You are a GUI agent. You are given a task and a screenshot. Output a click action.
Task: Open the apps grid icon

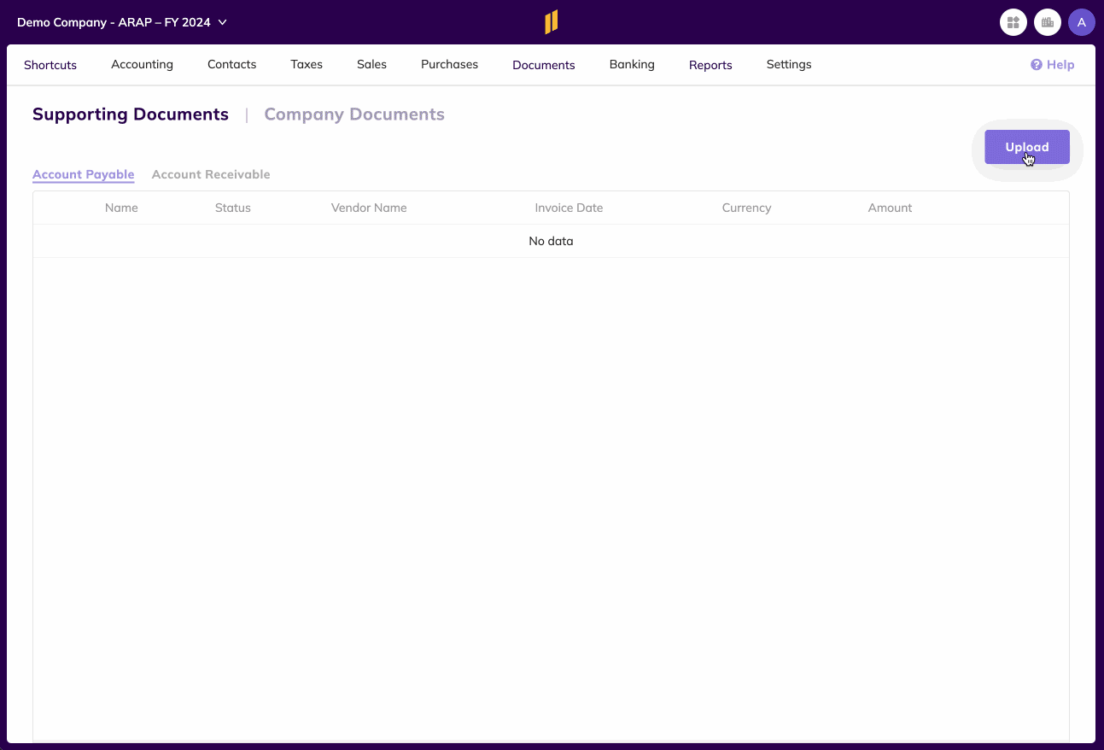pos(1013,21)
